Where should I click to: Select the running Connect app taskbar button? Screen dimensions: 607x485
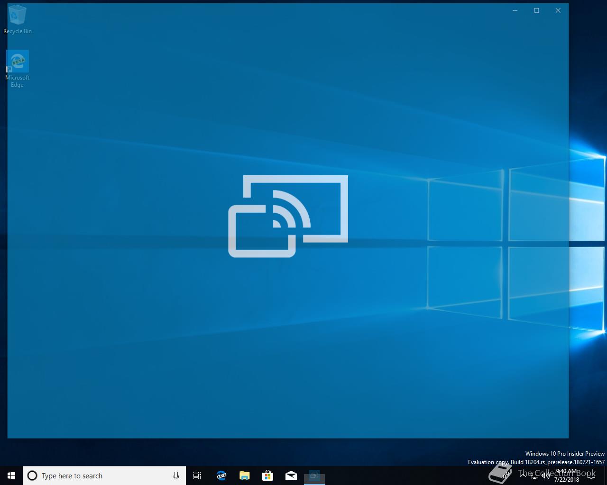coord(314,476)
